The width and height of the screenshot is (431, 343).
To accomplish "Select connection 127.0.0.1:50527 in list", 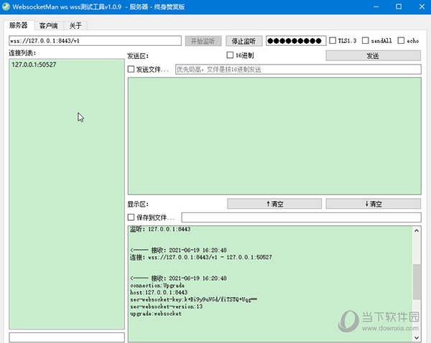I will pyautogui.click(x=34, y=65).
